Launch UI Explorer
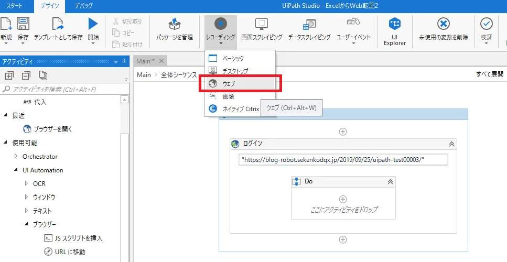507x262 pixels. click(395, 31)
